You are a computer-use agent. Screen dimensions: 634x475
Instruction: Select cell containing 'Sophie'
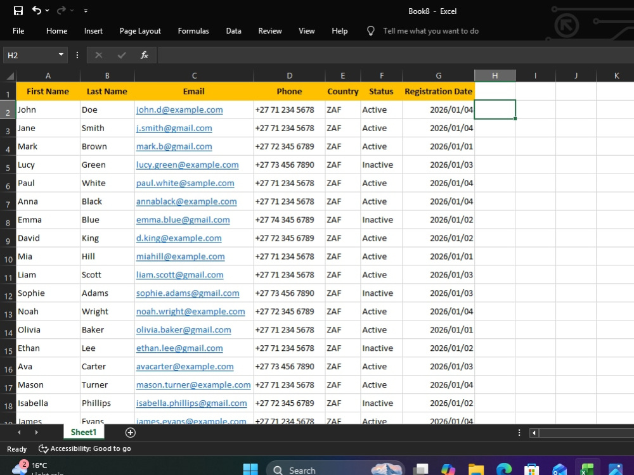tap(48, 293)
